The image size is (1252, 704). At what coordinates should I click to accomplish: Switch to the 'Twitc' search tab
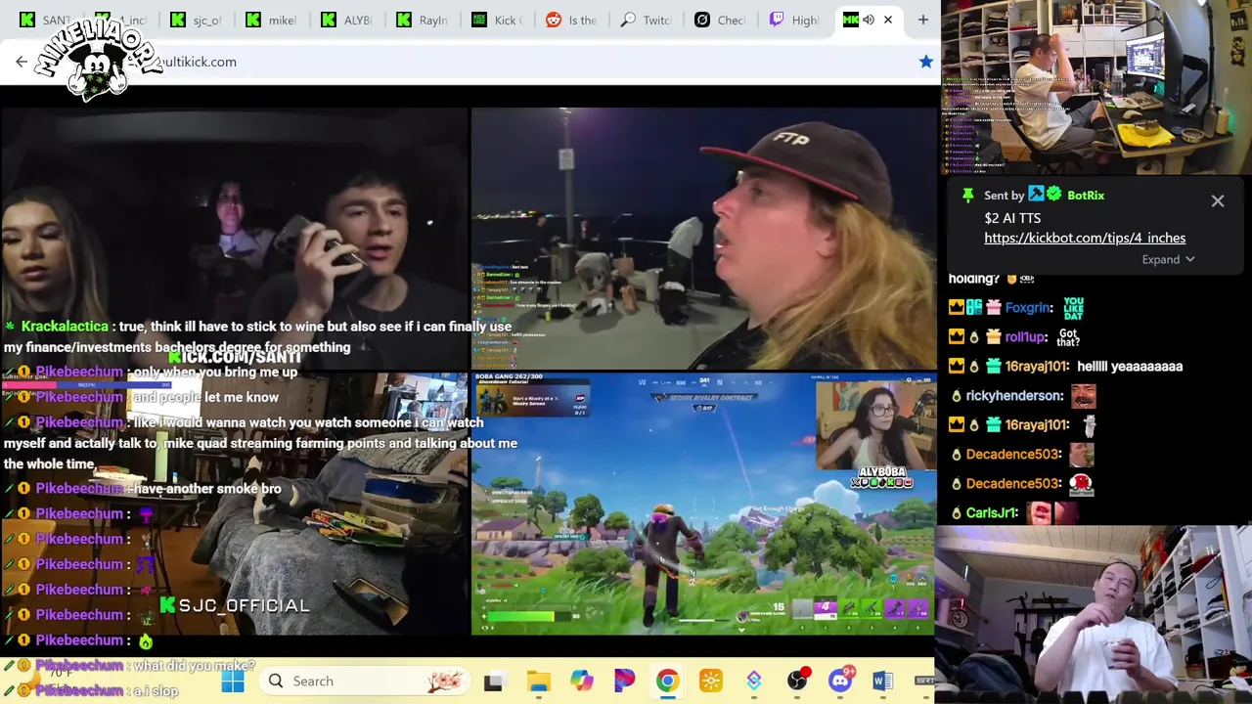tap(648, 20)
